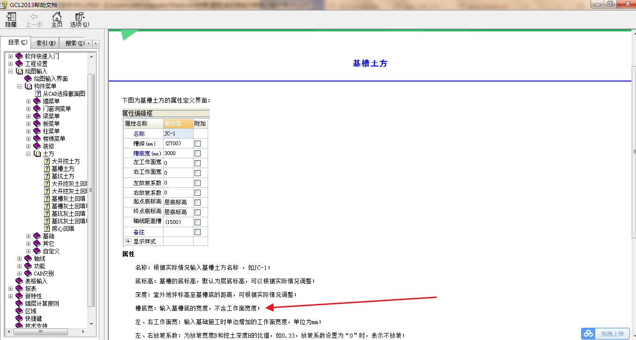Click the book icon beside 工程设置
This screenshot has height=340, width=636.
tap(19, 64)
